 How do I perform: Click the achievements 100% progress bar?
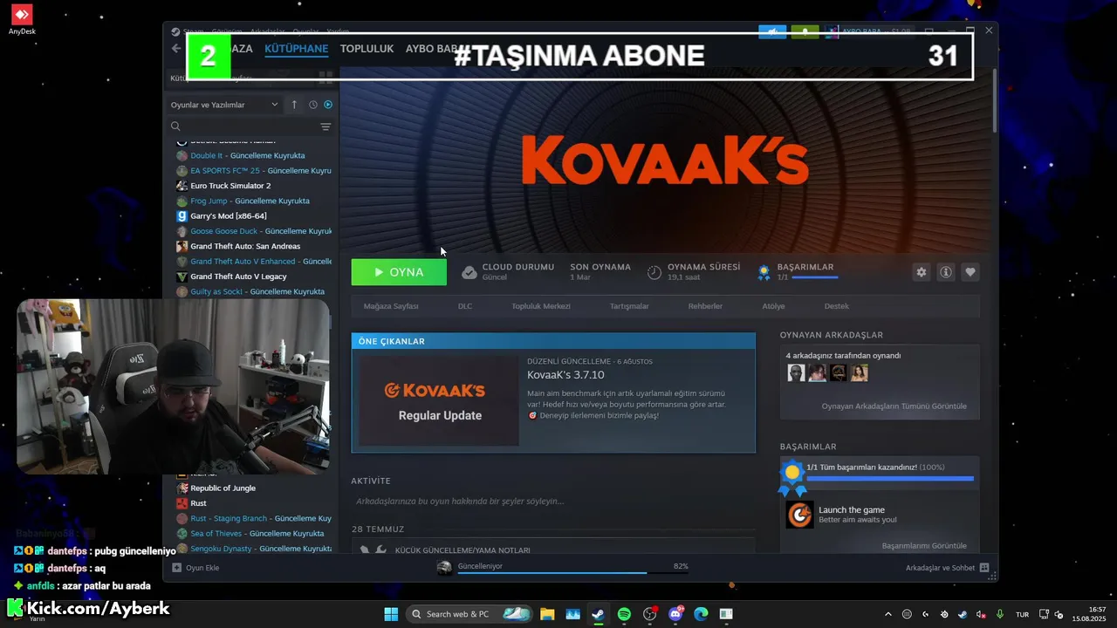pos(890,479)
